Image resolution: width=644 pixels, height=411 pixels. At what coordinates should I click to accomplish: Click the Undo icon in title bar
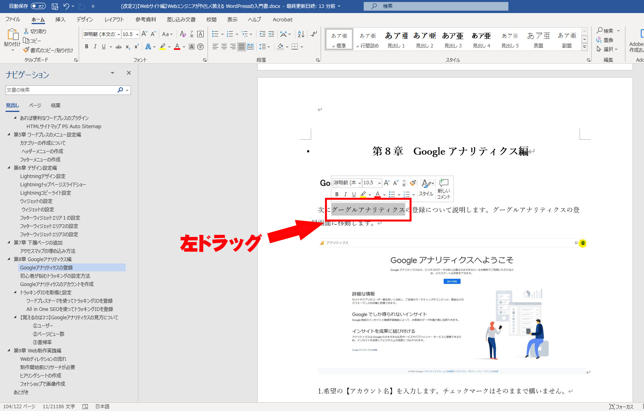click(x=66, y=6)
